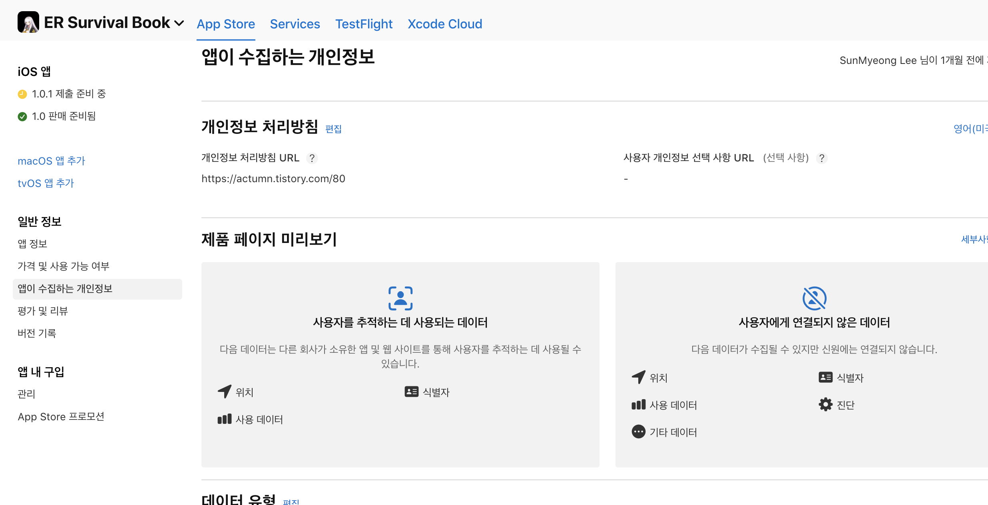Expand the ER Survival Book app dropdown
Screen dimensions: 988x505
tap(179, 23)
